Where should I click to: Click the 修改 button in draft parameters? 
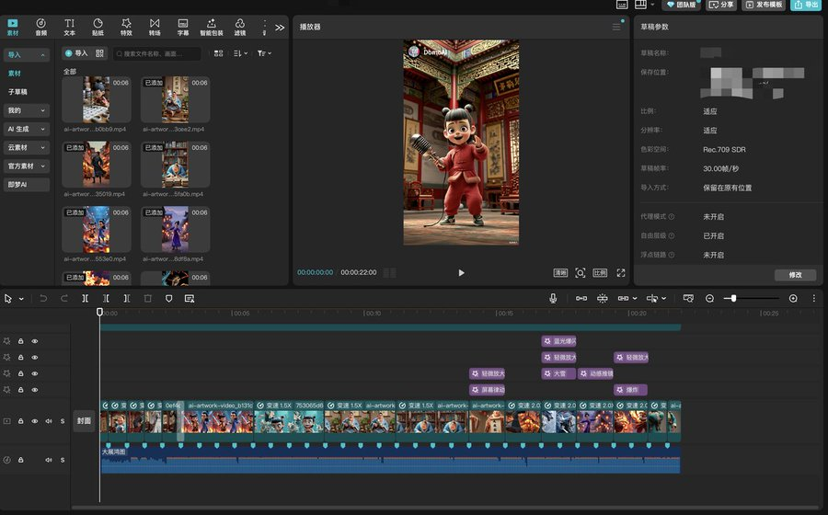[795, 275]
